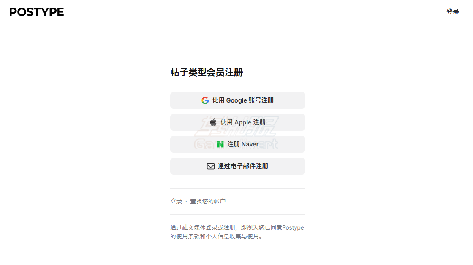Register through Naver
The image size is (473, 265).
[237, 144]
